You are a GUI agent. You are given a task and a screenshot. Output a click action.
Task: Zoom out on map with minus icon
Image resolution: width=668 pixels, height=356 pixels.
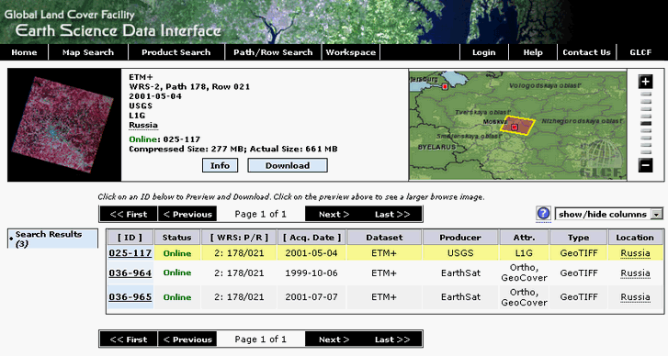coord(645,165)
